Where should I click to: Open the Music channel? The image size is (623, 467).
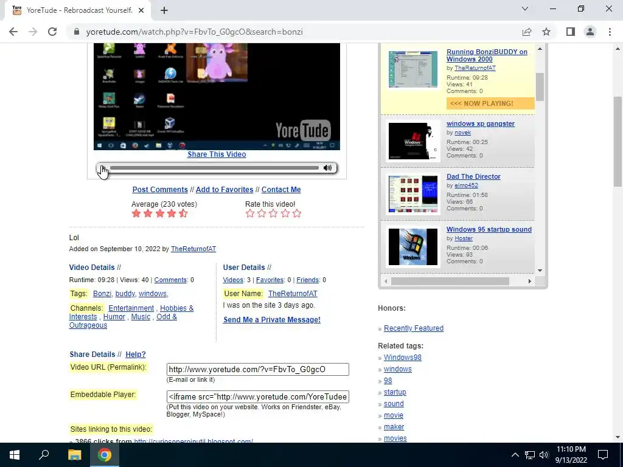tap(141, 317)
